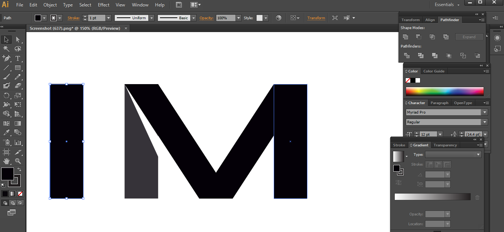Choose the Unite shape mode in Pathfinder

pyautogui.click(x=405, y=37)
